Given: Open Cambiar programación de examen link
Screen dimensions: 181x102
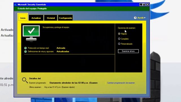Looking at the screenshot, I should (121, 83).
